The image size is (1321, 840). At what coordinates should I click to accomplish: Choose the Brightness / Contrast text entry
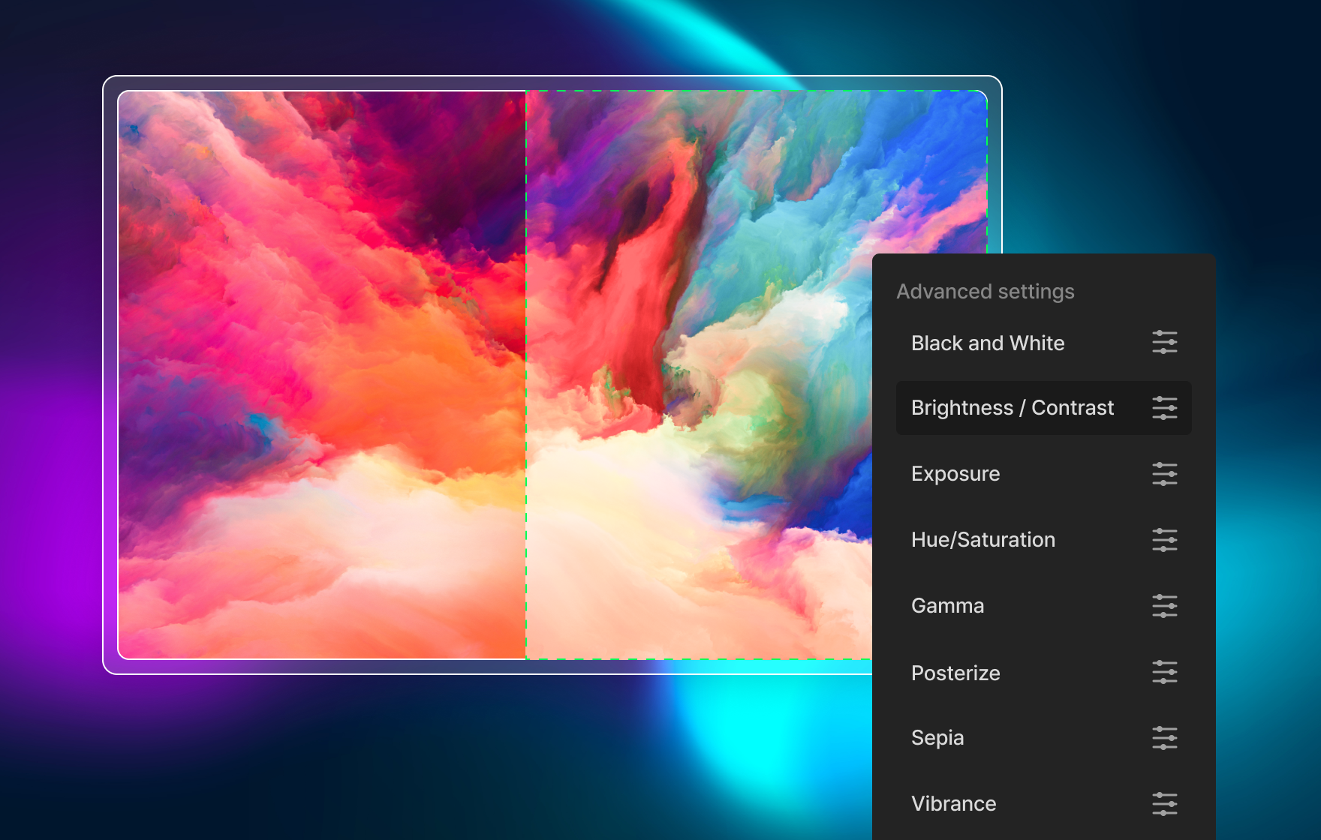pos(1012,408)
